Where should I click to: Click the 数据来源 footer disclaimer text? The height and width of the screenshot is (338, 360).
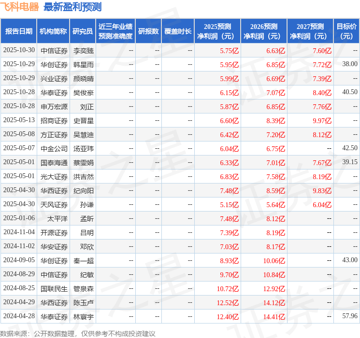[78, 333]
